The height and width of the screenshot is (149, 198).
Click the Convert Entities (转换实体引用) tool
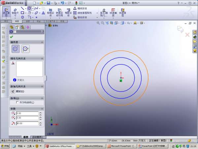coord(59,13)
